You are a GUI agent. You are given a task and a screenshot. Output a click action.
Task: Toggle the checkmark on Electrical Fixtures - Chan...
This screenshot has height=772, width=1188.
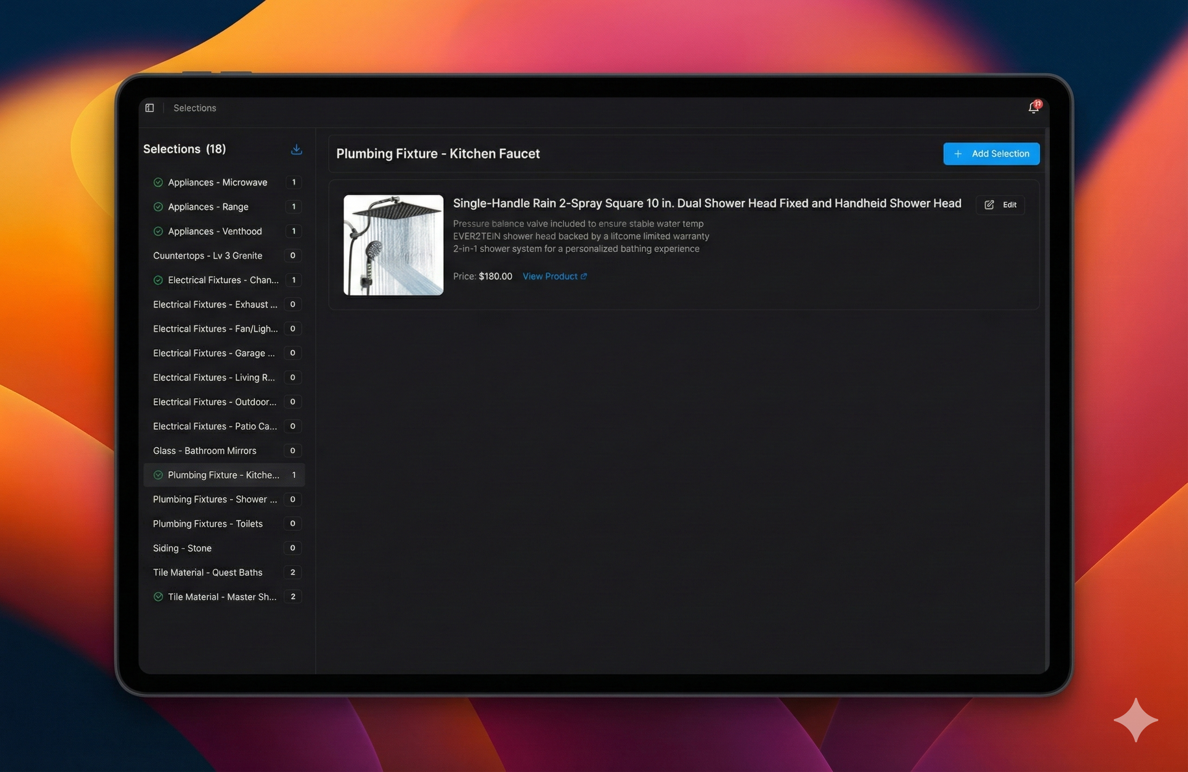click(158, 280)
